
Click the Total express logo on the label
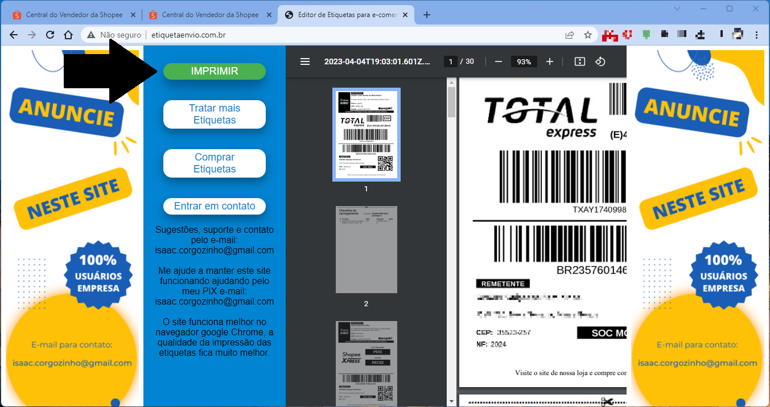point(540,117)
